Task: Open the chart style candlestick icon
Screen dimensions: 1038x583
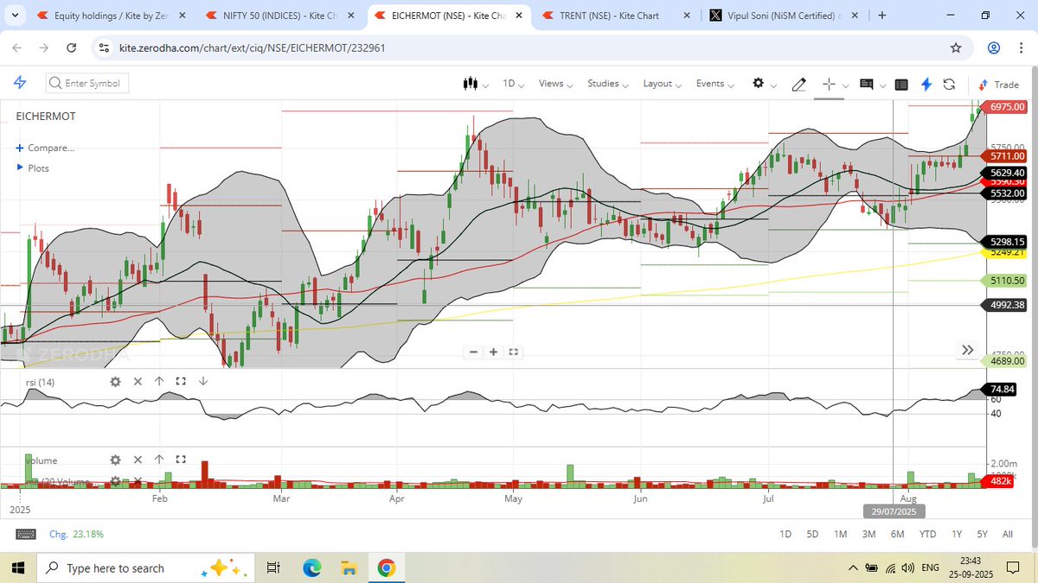Action: click(x=471, y=84)
